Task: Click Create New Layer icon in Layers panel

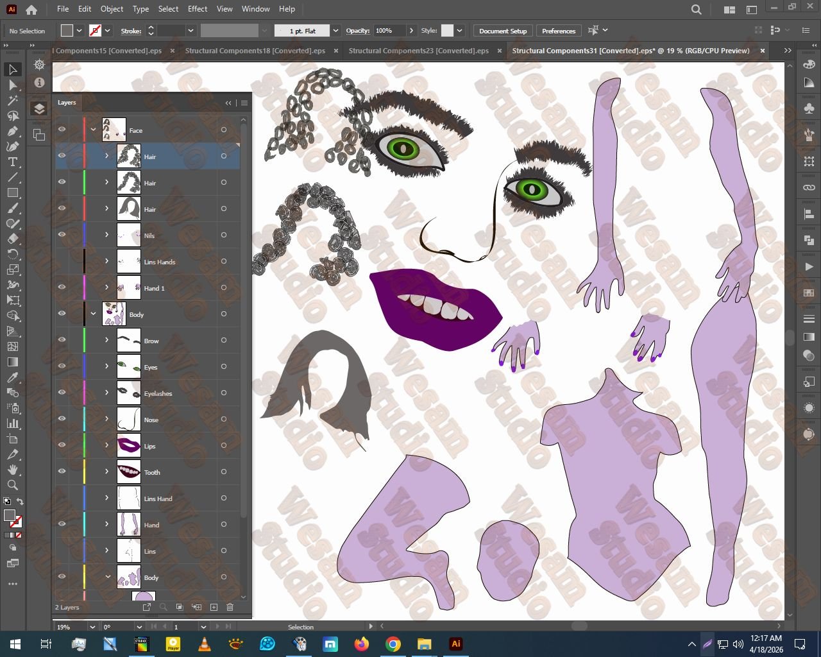Action: (214, 607)
